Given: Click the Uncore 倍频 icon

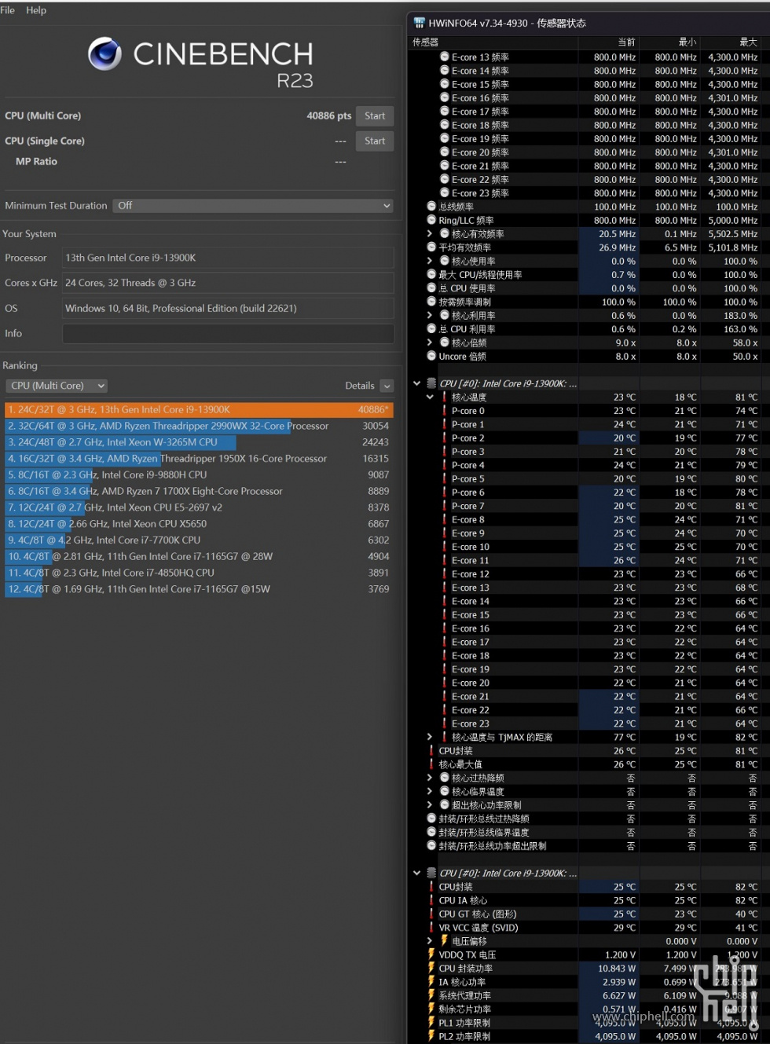Looking at the screenshot, I should [431, 357].
